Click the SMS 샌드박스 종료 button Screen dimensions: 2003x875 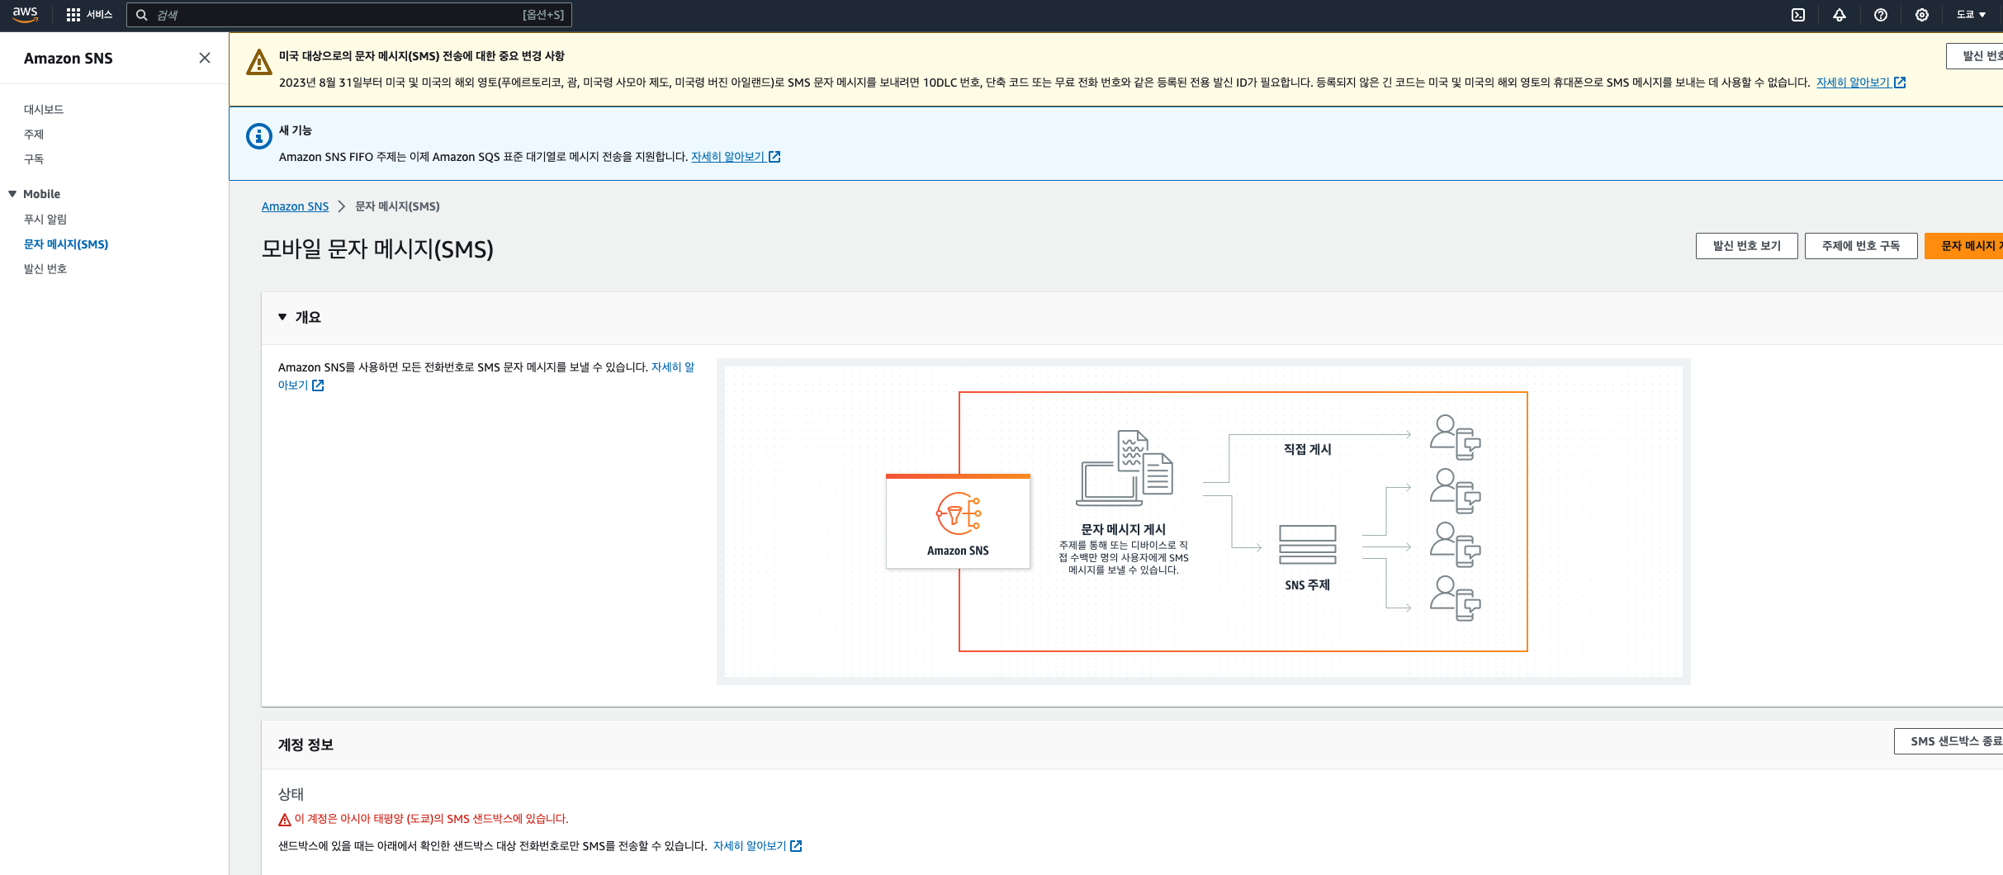pos(1949,741)
